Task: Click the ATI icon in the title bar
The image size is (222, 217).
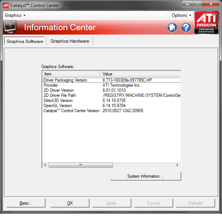Action: tap(6, 5)
